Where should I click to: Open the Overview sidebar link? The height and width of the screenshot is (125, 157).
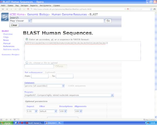(8, 34)
